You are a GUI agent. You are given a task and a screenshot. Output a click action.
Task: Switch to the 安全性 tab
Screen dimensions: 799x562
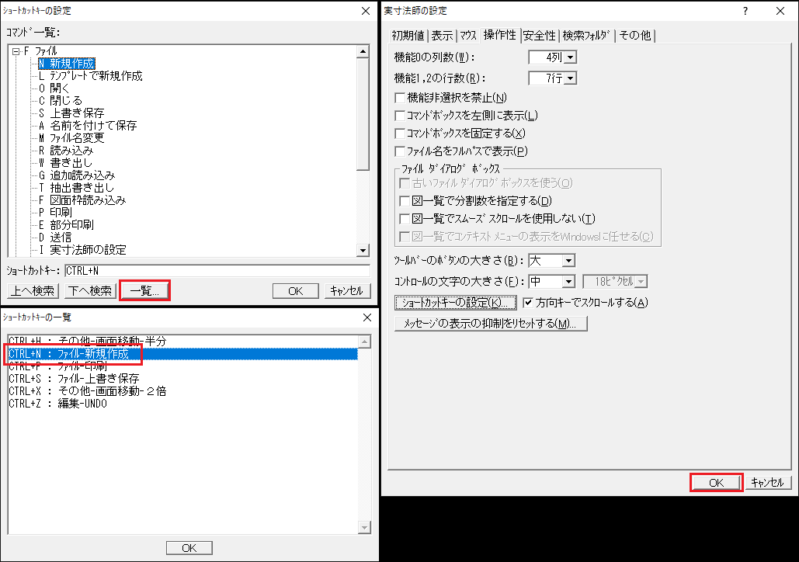coord(539,36)
